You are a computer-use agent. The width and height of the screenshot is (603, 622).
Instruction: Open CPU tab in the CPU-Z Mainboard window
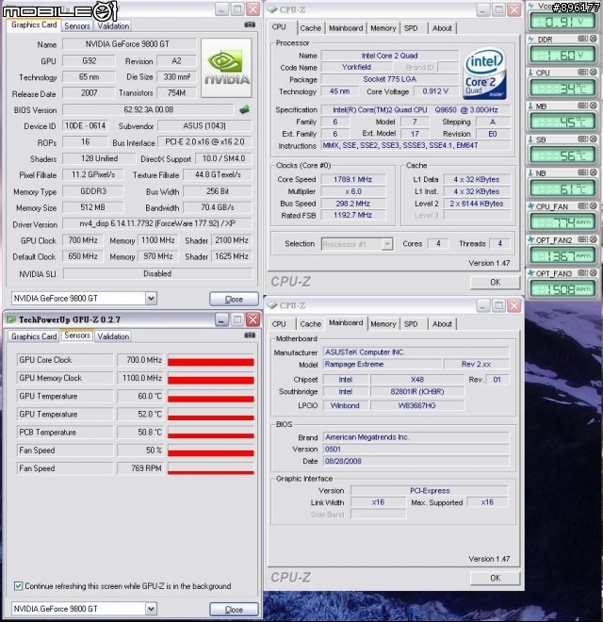(x=279, y=324)
